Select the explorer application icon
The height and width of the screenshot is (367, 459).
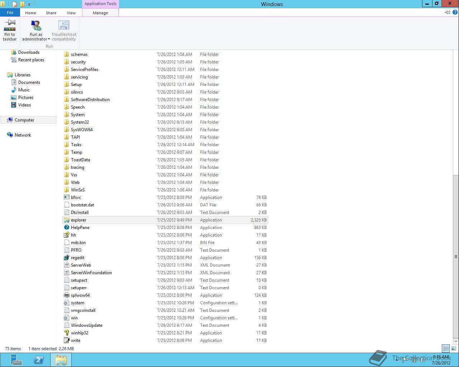66,220
